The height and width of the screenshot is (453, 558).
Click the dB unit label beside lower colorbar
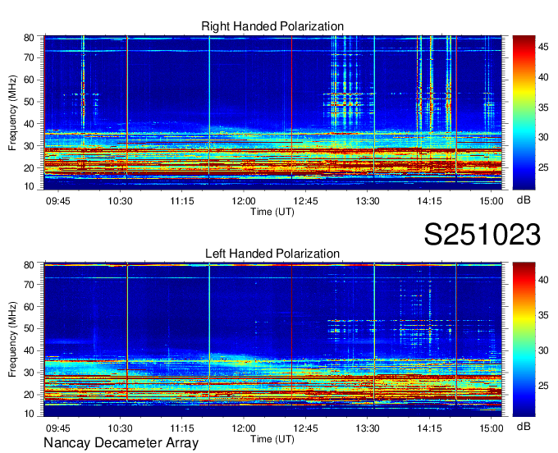point(523,427)
